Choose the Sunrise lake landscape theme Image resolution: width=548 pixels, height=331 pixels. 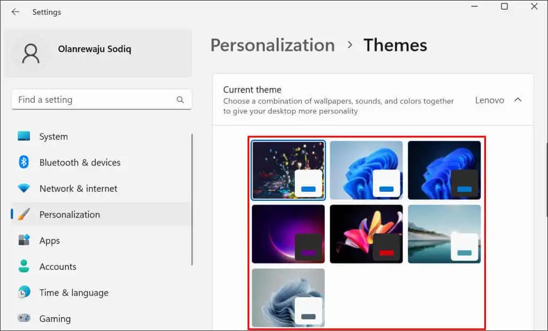pyautogui.click(x=444, y=234)
